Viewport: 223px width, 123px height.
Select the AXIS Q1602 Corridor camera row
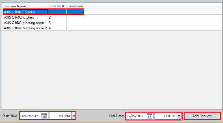click(x=44, y=12)
